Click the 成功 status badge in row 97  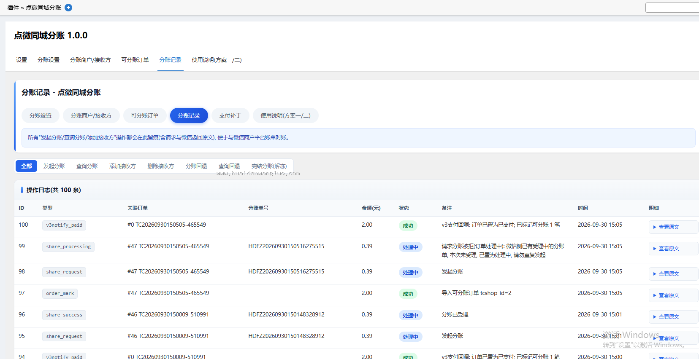(408, 294)
